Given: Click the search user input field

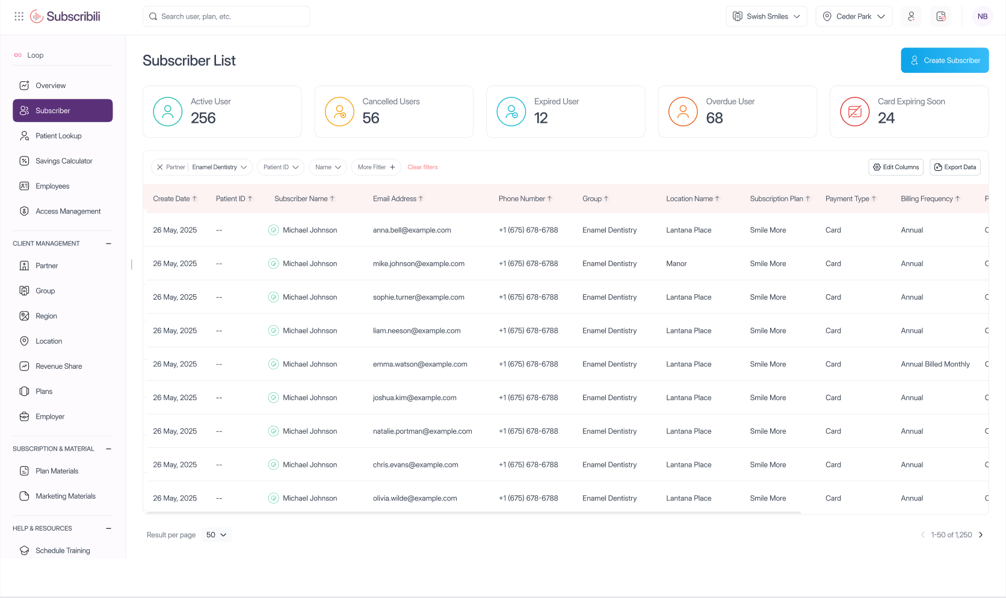Looking at the screenshot, I should [226, 16].
